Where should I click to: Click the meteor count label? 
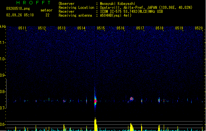(x=47, y=10)
